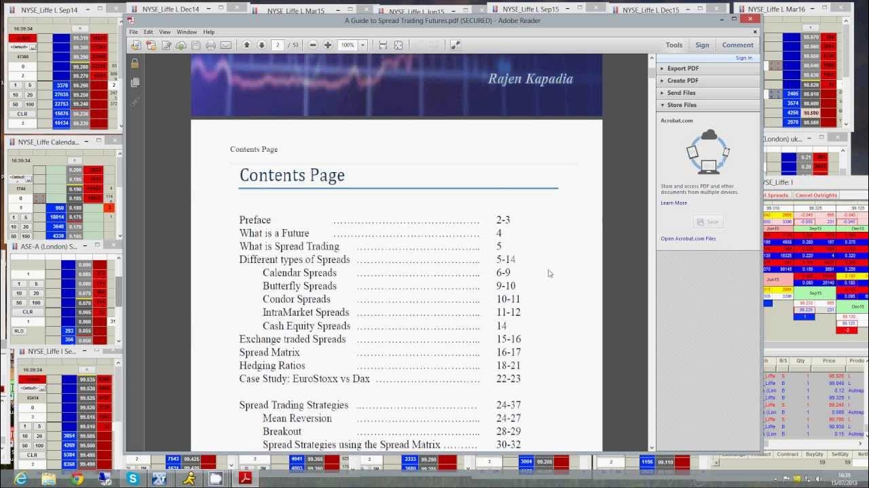Screen dimensions: 869x488
Task: Expand the Send Files section
Action: click(707, 93)
